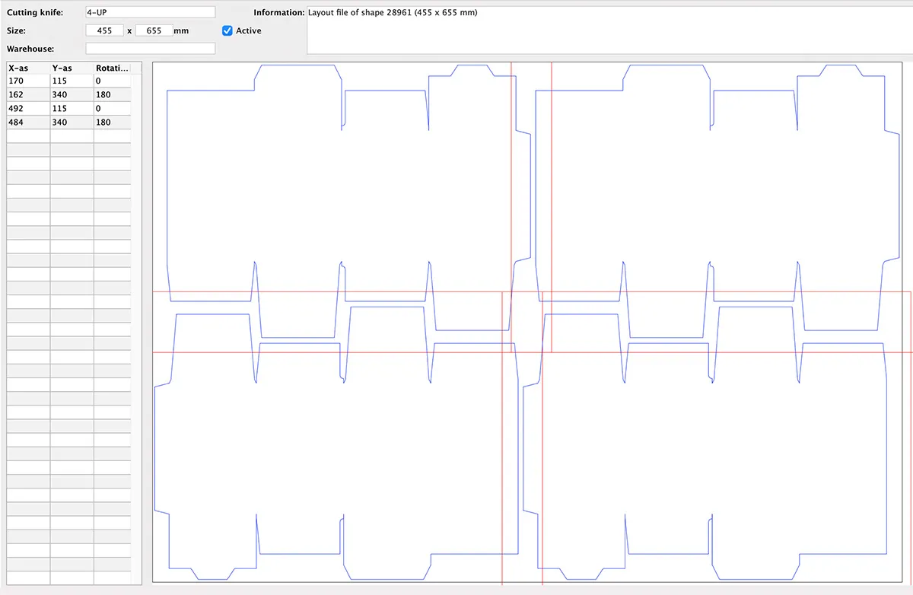Select the Y-as 340 cell in second row
The height and width of the screenshot is (595, 913).
pyautogui.click(x=72, y=94)
